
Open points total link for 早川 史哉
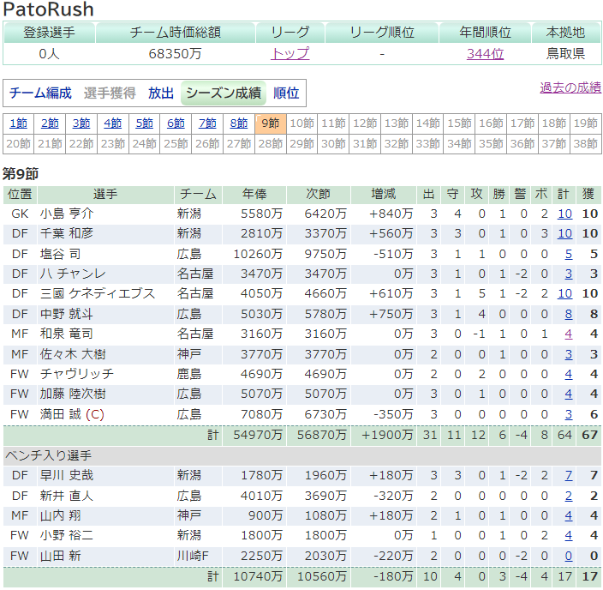(569, 476)
